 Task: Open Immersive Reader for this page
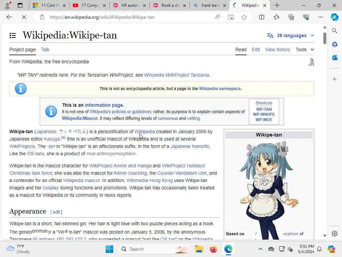pos(231,17)
